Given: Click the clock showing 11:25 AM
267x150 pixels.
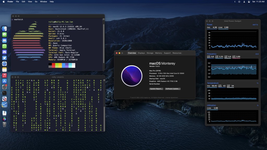Looking at the screenshot, I should [x=260, y=2].
